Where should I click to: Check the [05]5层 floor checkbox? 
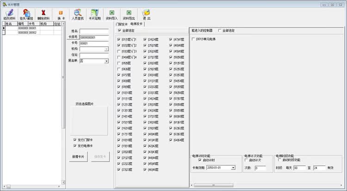pyautogui.click(x=119, y=63)
